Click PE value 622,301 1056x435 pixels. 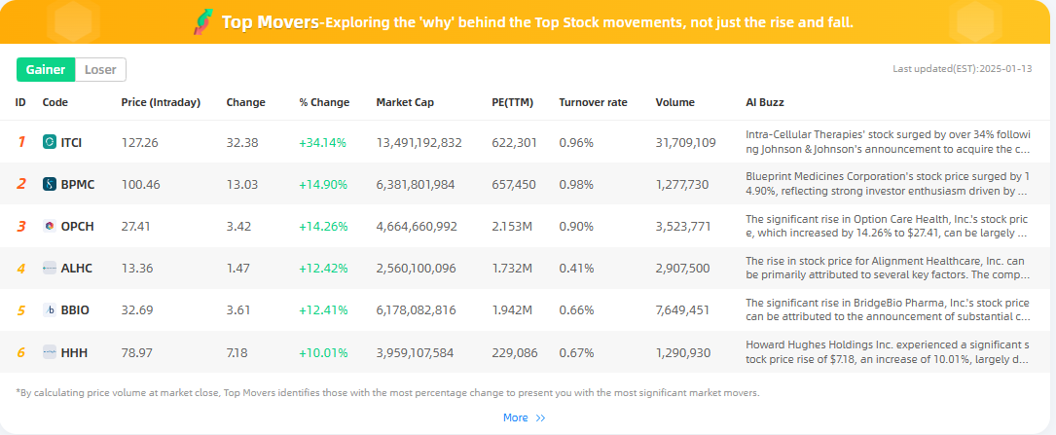point(515,143)
